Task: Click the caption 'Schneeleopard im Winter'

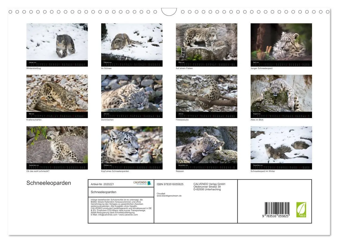Action: click(x=263, y=171)
